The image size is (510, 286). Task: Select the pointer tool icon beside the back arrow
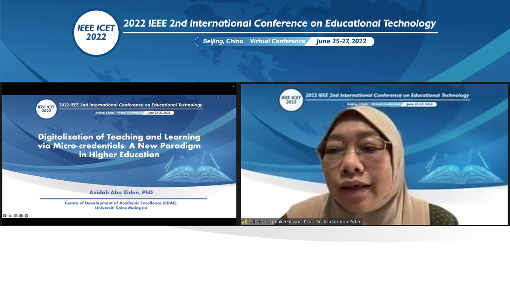(11, 216)
